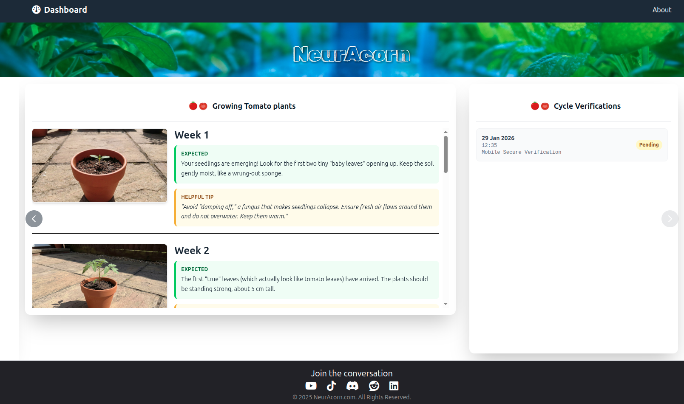This screenshot has width=684, height=404.
Task: Click scrollbar up arrow in weeks list
Action: point(446,132)
